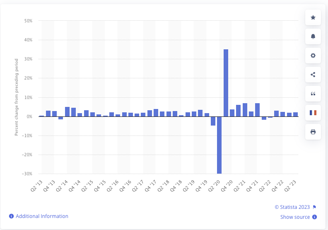Click the tall Q3 2020 positive bar
This screenshot has height=230, width=328.
coord(226,83)
